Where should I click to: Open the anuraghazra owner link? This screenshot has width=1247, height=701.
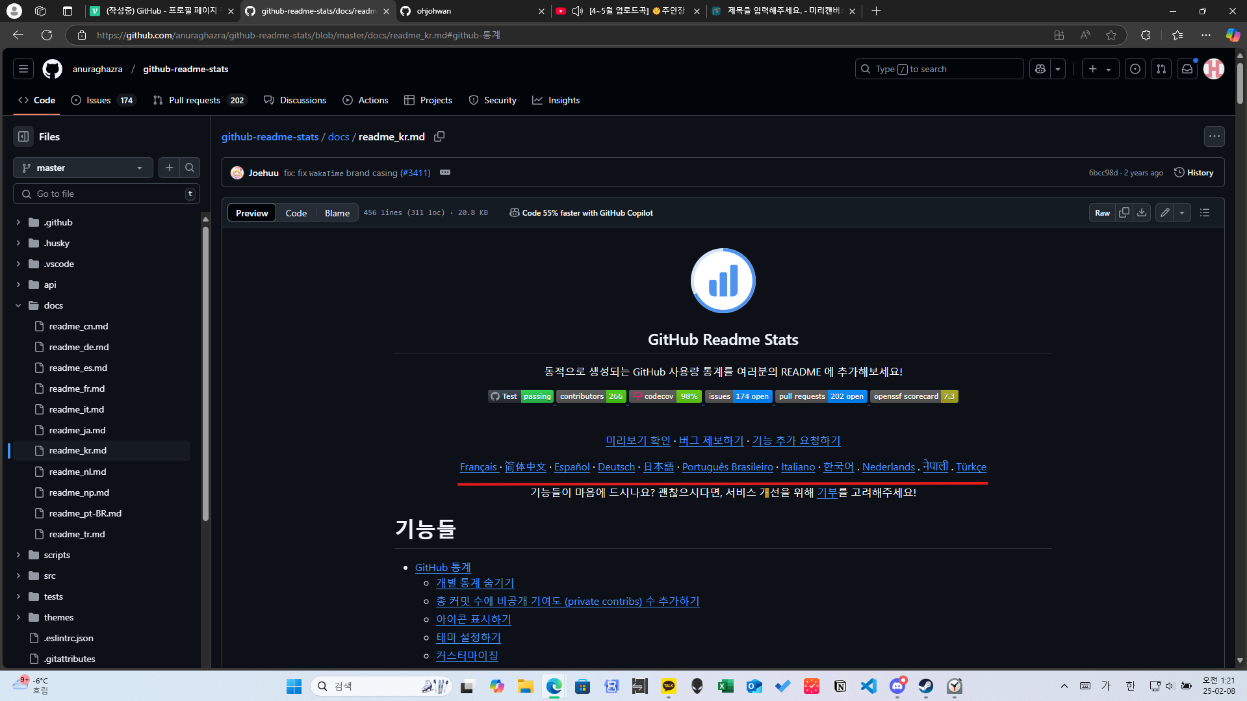pyautogui.click(x=97, y=69)
